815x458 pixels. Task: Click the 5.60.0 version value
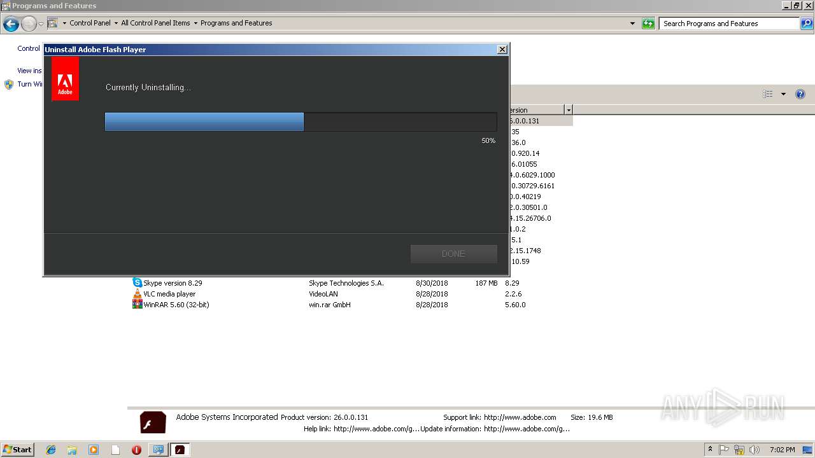(x=515, y=305)
